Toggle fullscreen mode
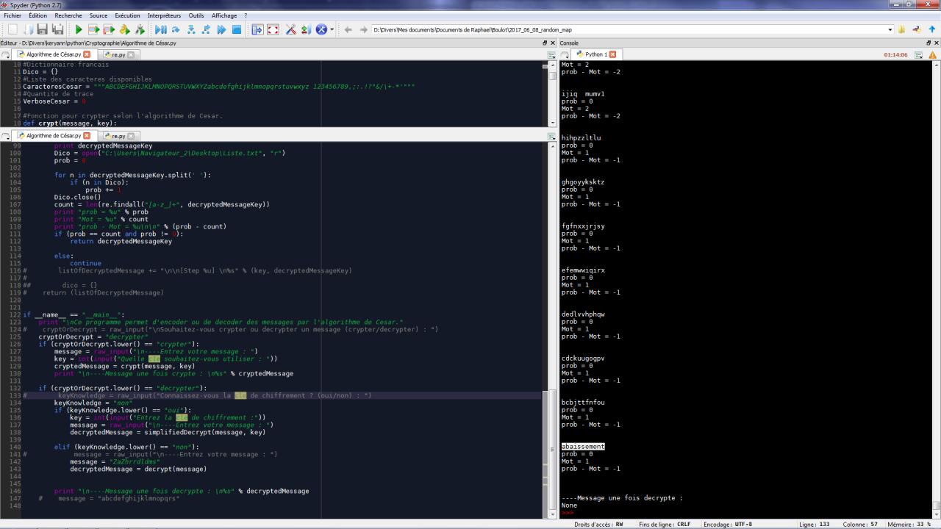Screen dimensions: 941x529 [x=273, y=29]
